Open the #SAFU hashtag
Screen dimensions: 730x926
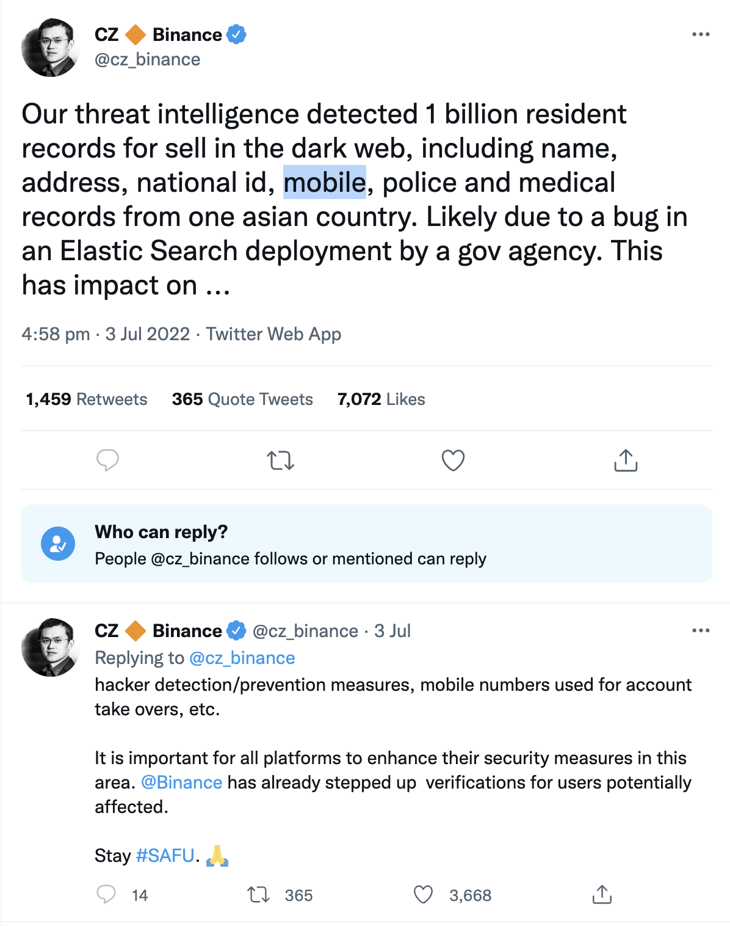click(x=165, y=856)
